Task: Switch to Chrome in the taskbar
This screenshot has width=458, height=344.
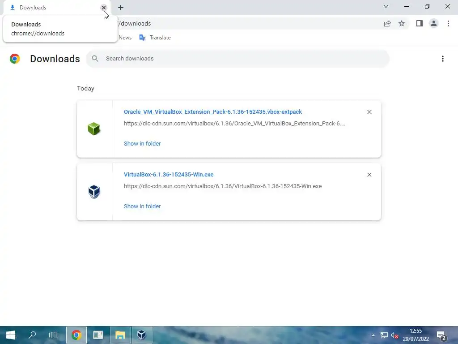Action: pos(76,335)
